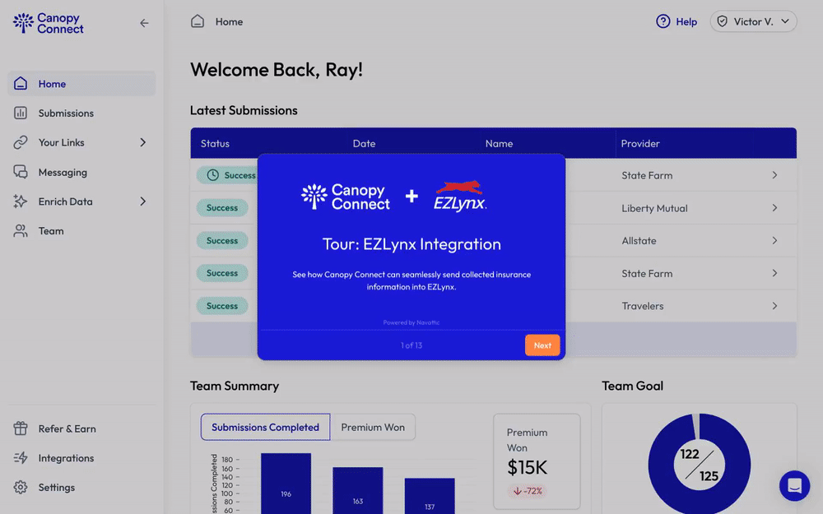Viewport: 823px width, 514px height.
Task: Go to Home in sidebar menu
Action: tap(81, 83)
